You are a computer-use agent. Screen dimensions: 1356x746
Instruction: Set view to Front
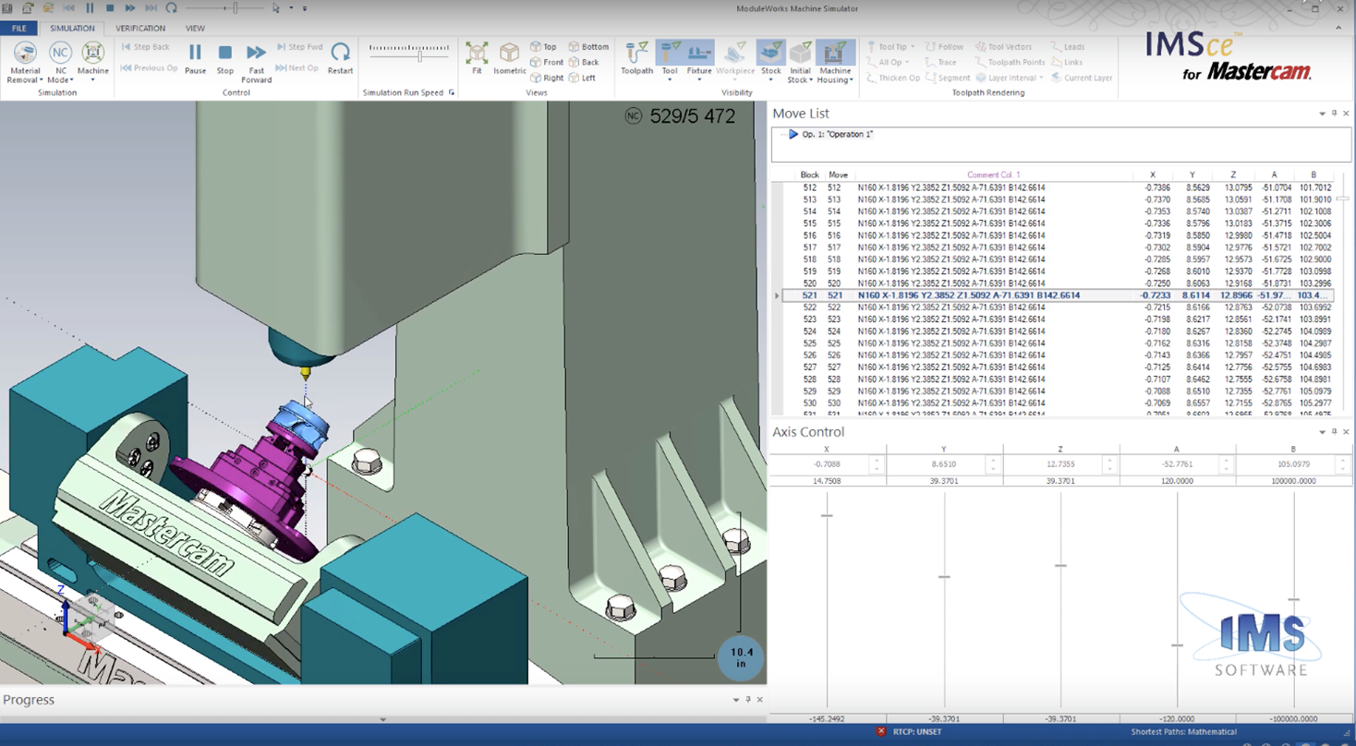(547, 63)
